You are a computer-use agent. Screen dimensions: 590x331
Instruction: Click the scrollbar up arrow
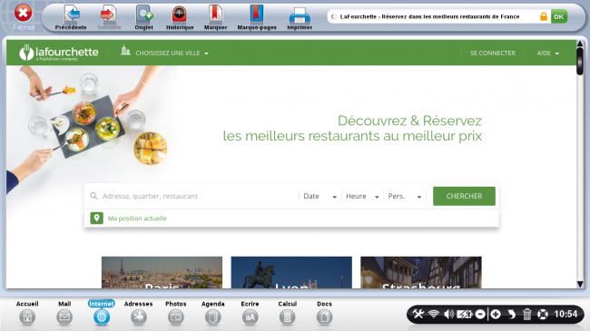(x=580, y=44)
